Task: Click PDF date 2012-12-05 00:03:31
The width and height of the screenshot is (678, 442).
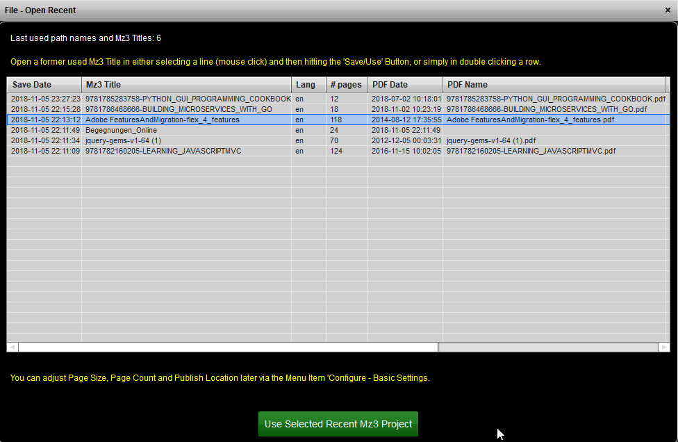Action: [406, 140]
